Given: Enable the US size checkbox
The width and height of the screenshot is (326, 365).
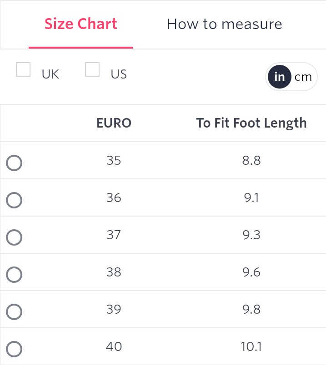Looking at the screenshot, I should (92, 69).
